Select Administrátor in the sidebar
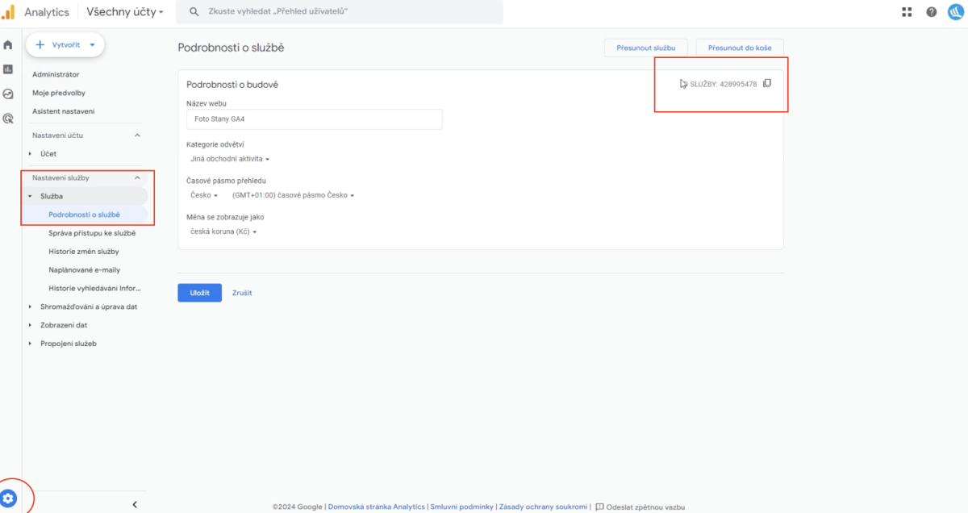 [56, 74]
